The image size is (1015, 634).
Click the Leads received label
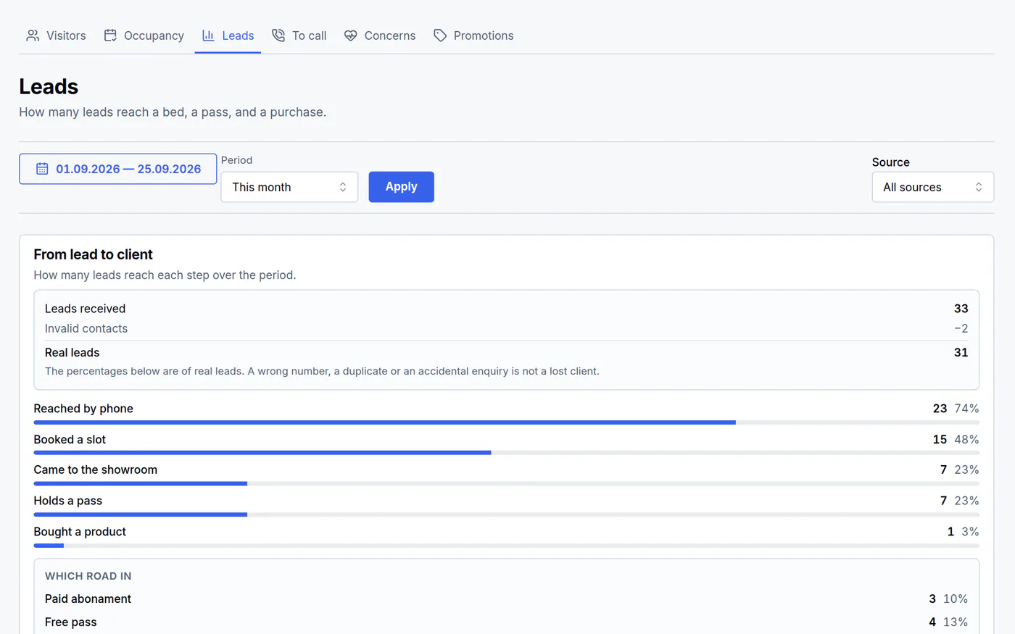click(85, 309)
